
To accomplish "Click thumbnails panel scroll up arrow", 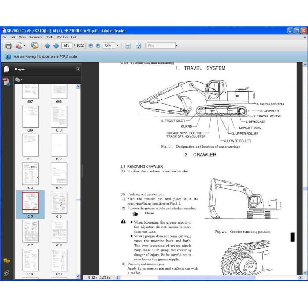I will 78,86.
